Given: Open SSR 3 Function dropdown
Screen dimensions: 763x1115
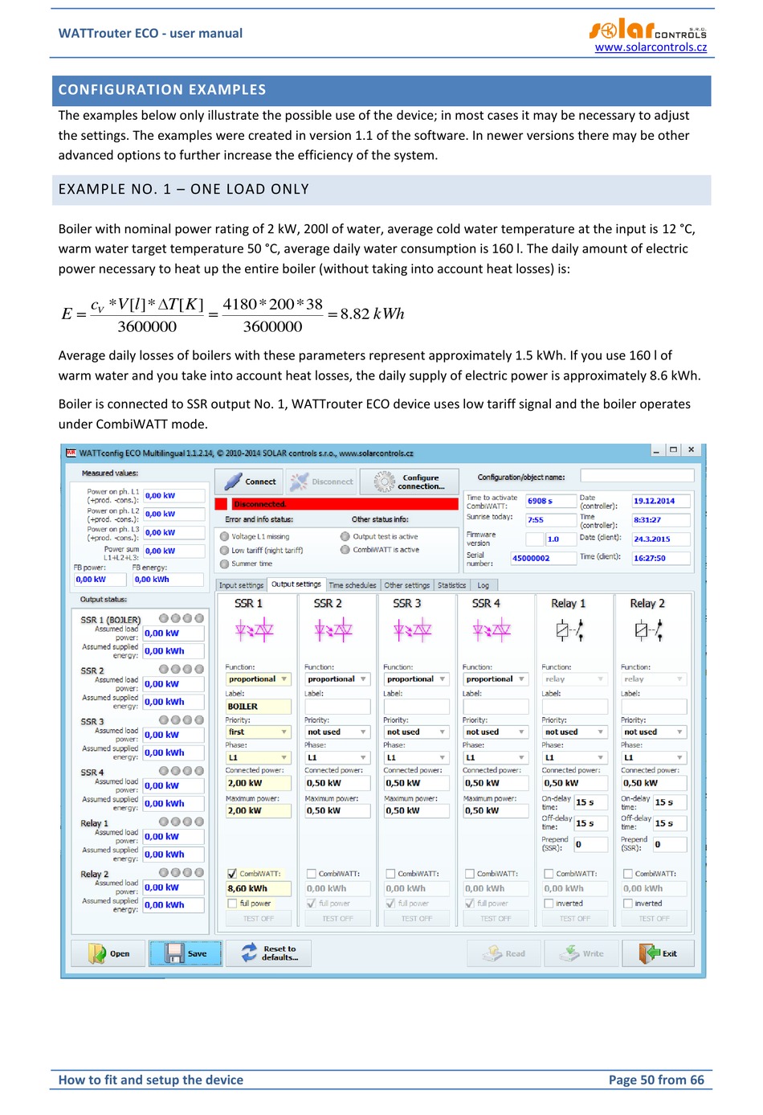Looking at the screenshot, I should (x=416, y=679).
